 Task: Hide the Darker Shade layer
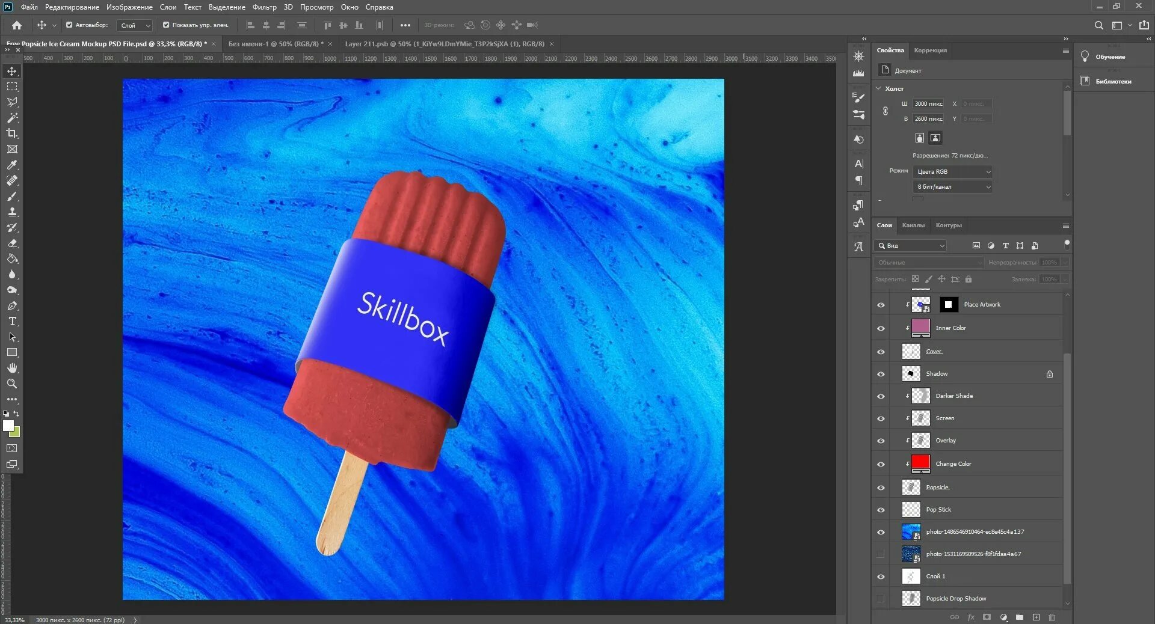(881, 396)
